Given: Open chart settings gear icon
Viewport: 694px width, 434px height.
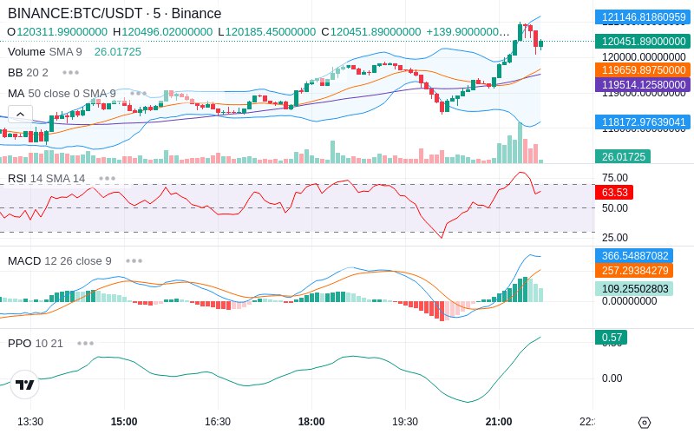Looking at the screenshot, I should (645, 423).
